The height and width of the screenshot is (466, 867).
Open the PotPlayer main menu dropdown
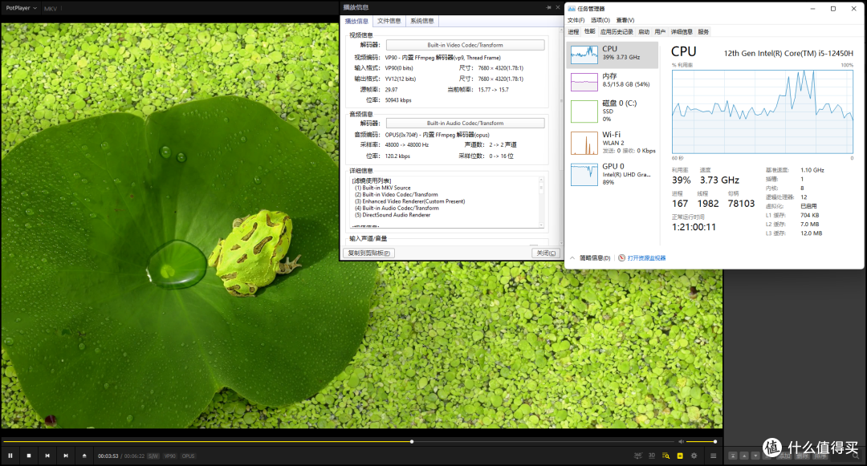click(x=21, y=8)
